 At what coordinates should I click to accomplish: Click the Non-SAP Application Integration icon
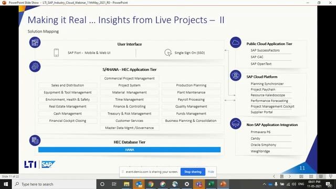(236, 123)
